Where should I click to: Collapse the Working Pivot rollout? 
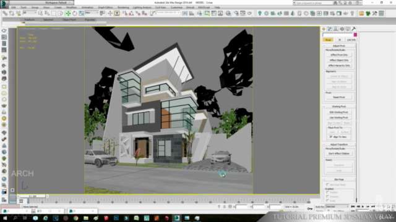339,107
